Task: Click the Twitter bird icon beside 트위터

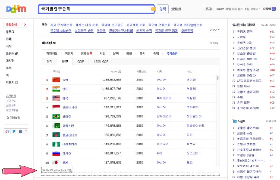Action: (x=16, y=53)
